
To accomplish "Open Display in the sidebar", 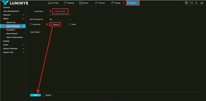I will [x=6, y=41].
